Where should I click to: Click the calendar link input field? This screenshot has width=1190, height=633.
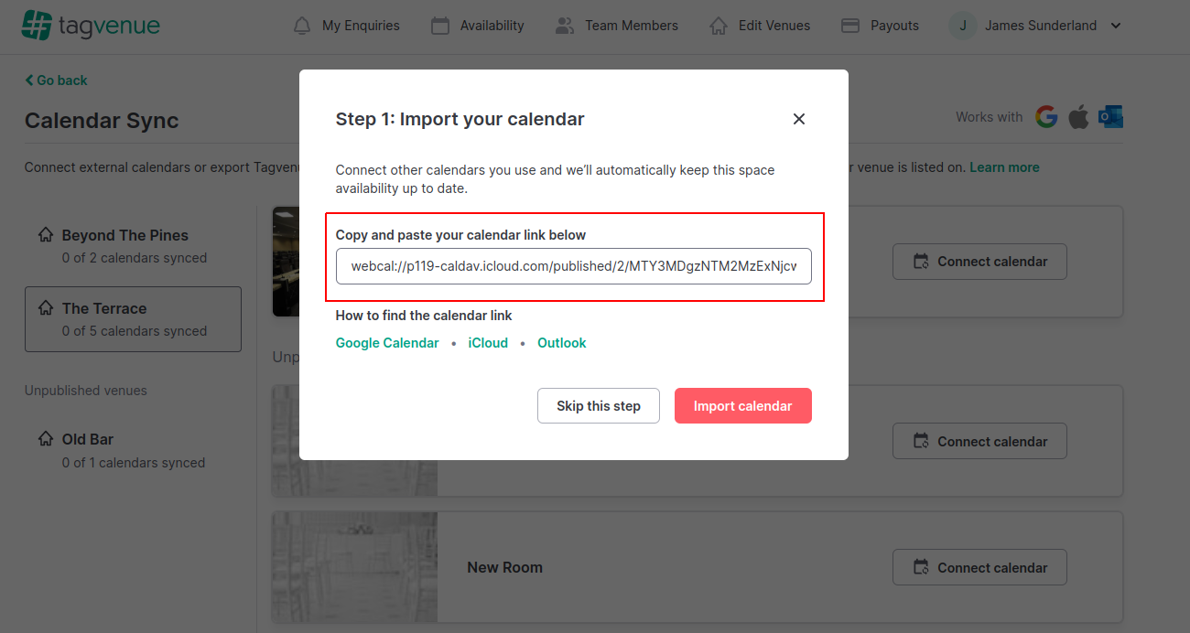[574, 266]
